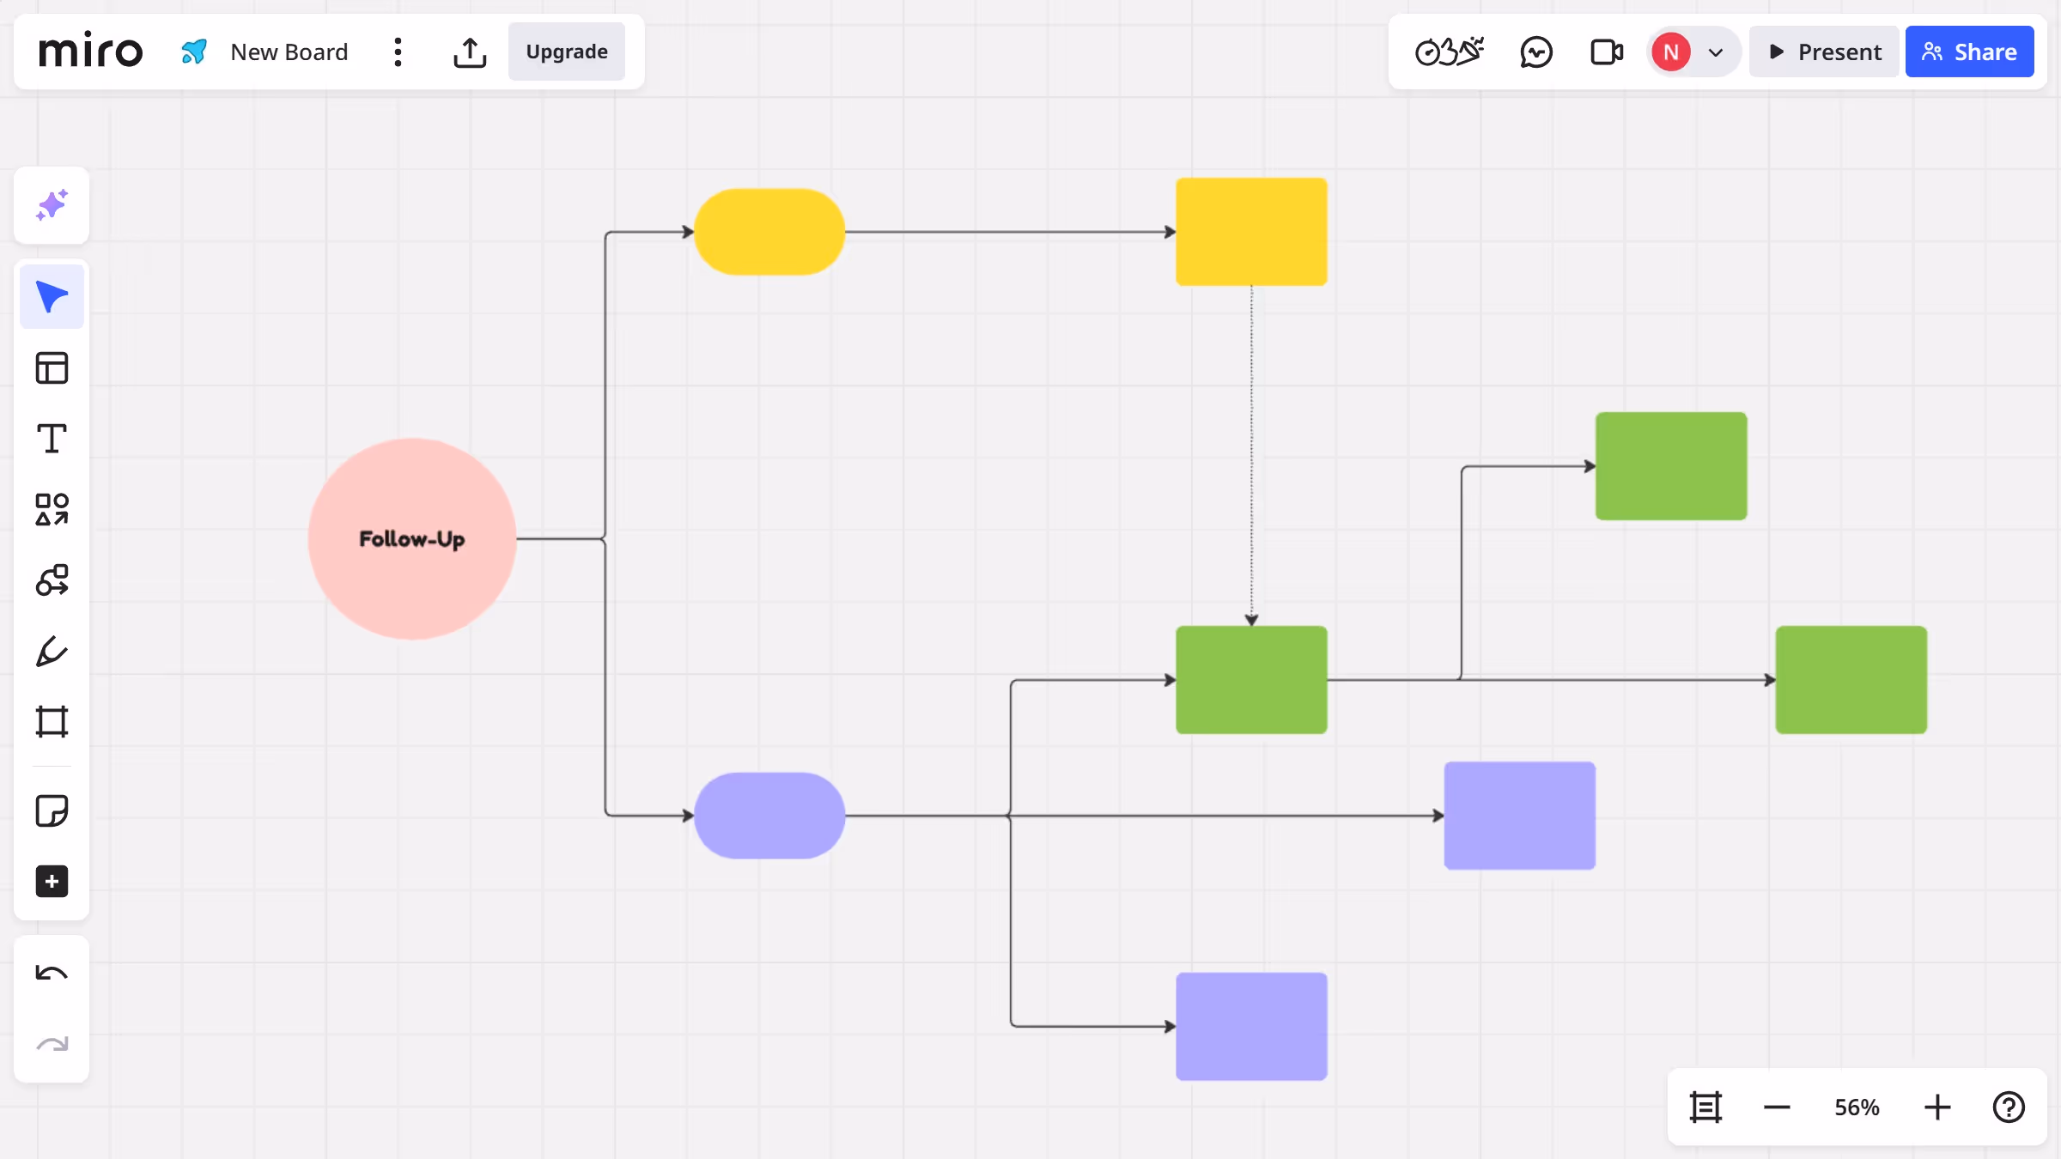
Task: Open the comments chat panel
Action: tap(1536, 52)
